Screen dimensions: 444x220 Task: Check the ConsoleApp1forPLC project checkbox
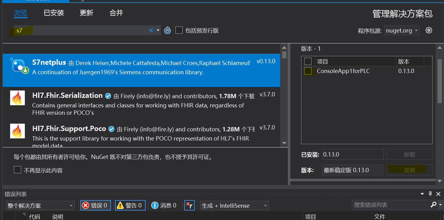[308, 71]
